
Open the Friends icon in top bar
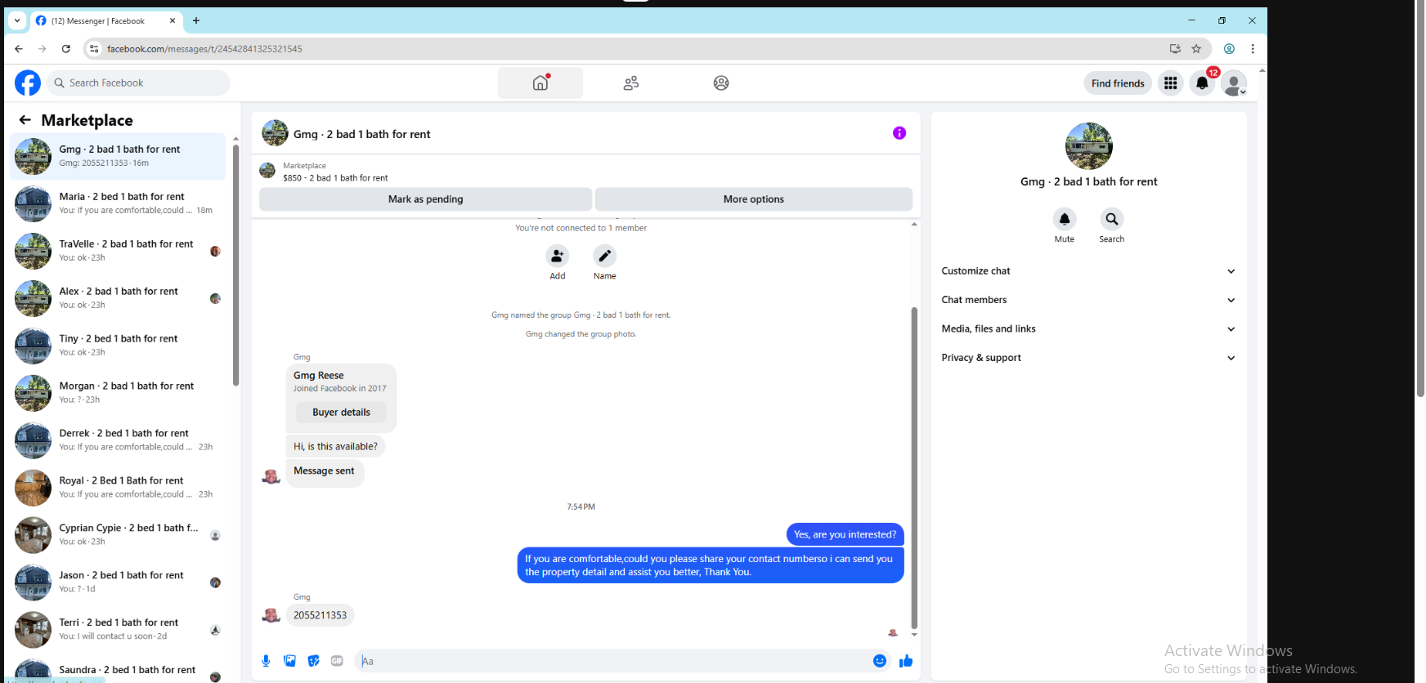click(x=630, y=83)
